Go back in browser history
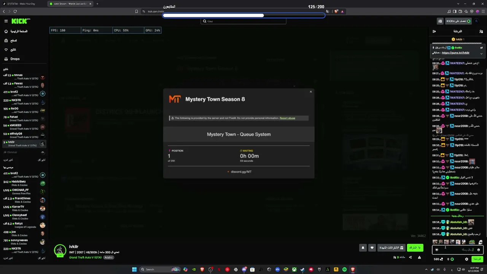 click(x=4, y=11)
